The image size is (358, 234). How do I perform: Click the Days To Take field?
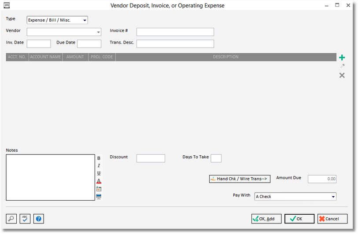click(x=216, y=158)
